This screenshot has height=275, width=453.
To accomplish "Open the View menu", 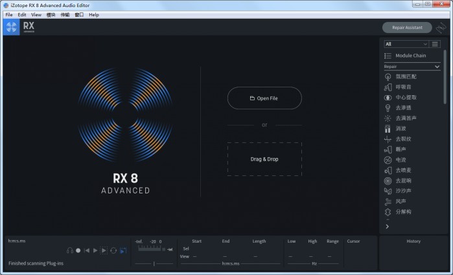I will tap(36, 15).
